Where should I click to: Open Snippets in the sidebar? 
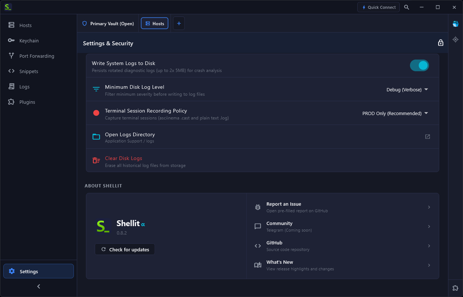[38, 71]
